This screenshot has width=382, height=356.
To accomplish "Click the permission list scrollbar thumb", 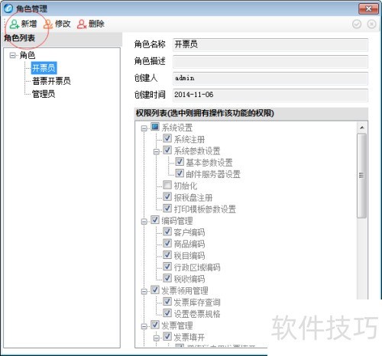I will 361,175.
